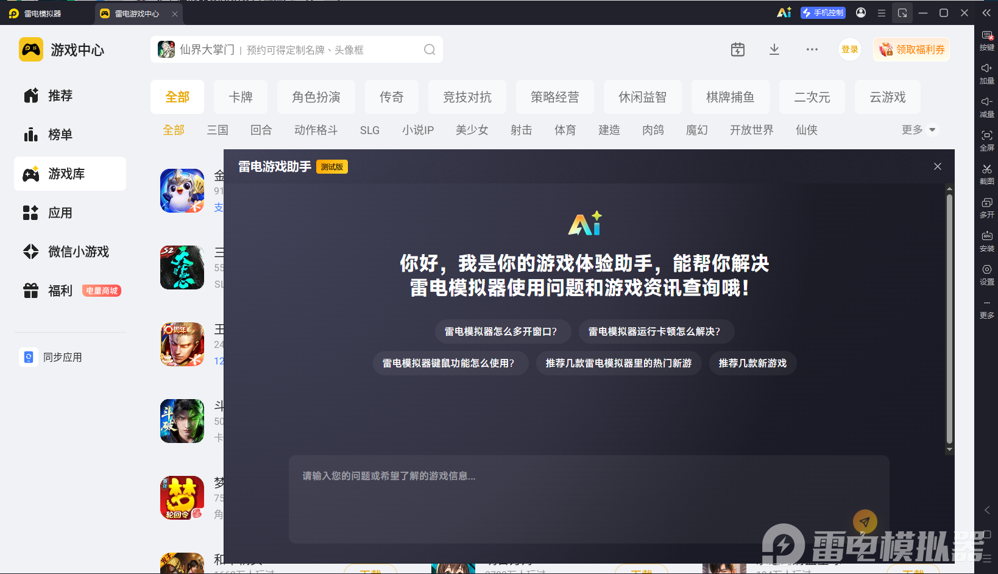This screenshot has width=998, height=574.
Task: Close the 雷电游戏中心 tab
Action: pyautogui.click(x=175, y=14)
